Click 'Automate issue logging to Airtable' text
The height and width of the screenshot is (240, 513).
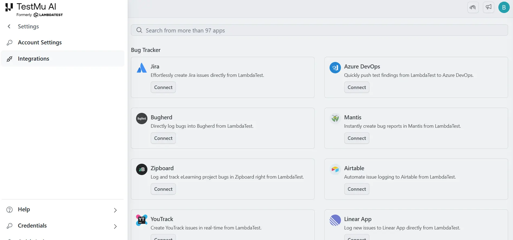pyautogui.click(x=400, y=177)
